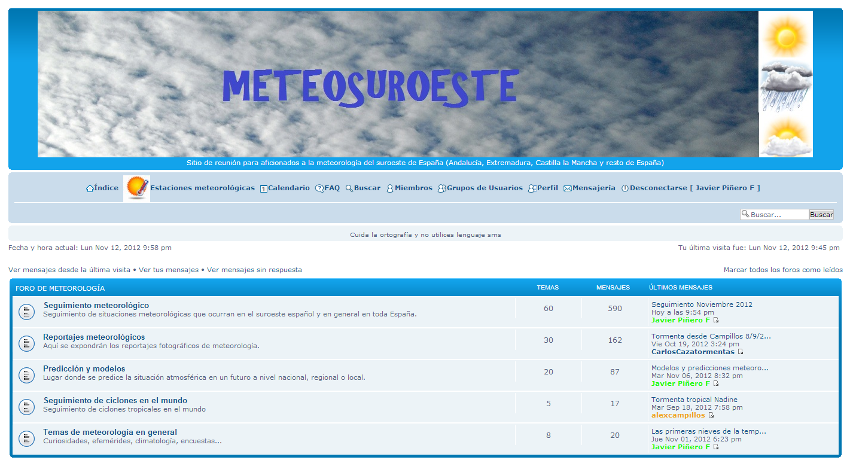
Task: Open topic Modelos y predicciones meteoro...
Action: pos(710,368)
